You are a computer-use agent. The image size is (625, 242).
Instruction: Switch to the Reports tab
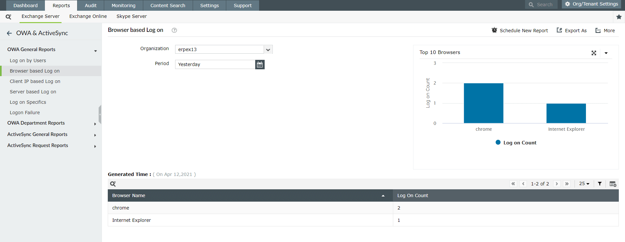[x=61, y=6]
